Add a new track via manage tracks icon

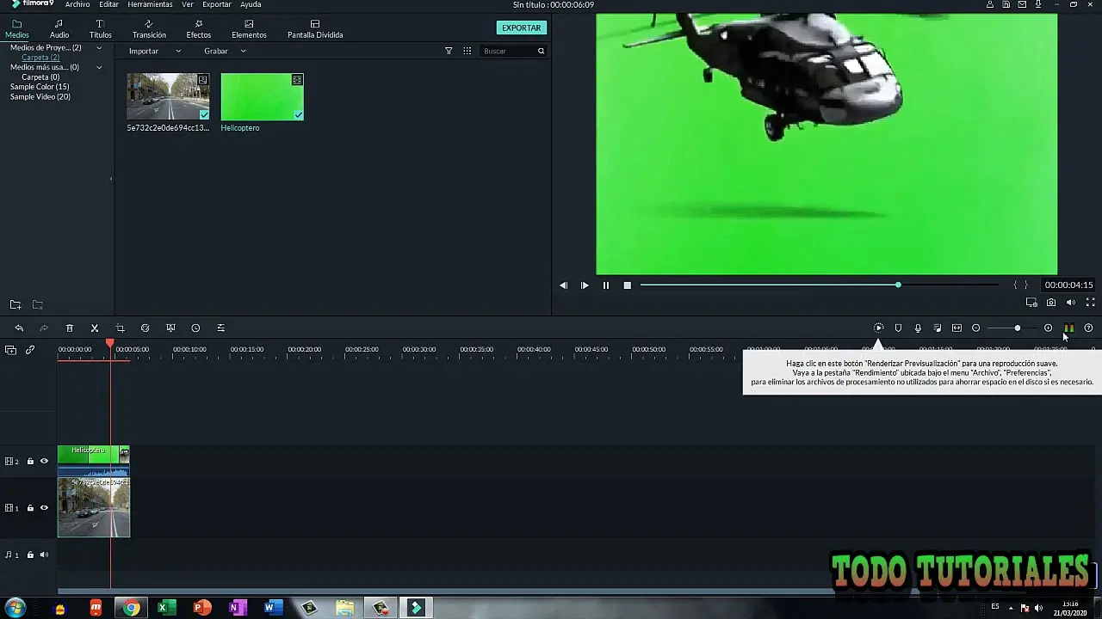(10, 350)
